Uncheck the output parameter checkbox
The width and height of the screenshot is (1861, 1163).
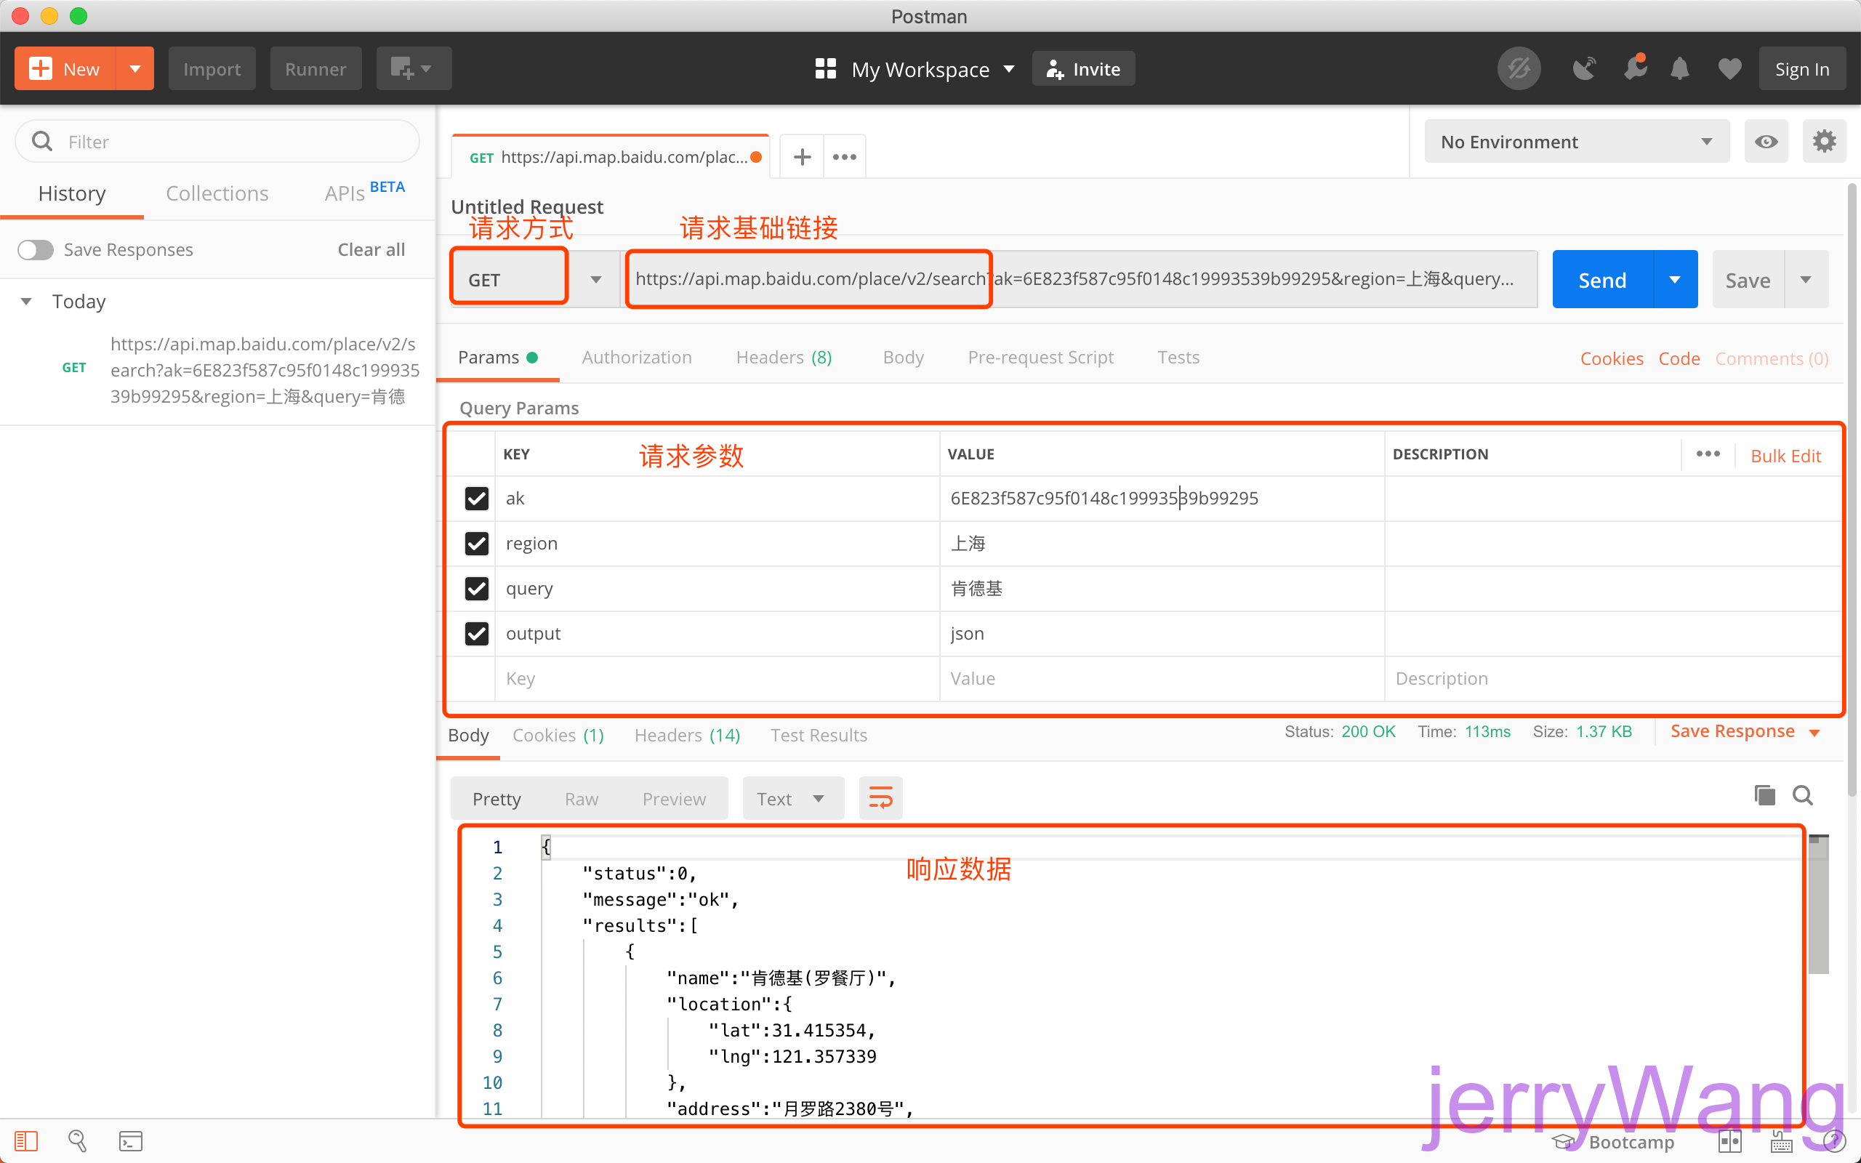[477, 634]
